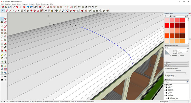This screenshot has height=103, width=191.
Task: Open the Kamera menu
Action: click(19, 4)
